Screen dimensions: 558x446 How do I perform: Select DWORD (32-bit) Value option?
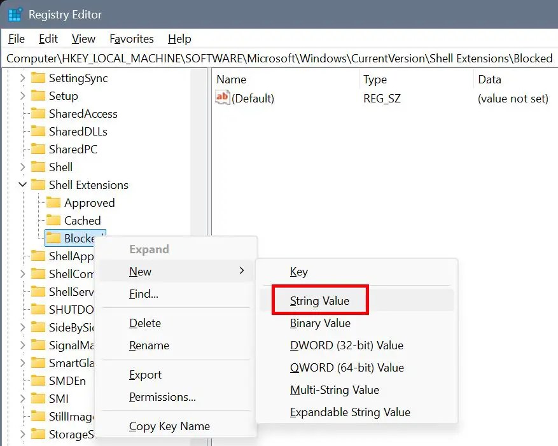357,345
